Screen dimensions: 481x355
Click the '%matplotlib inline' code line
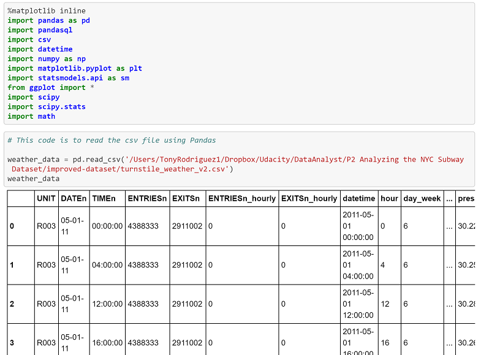[47, 11]
